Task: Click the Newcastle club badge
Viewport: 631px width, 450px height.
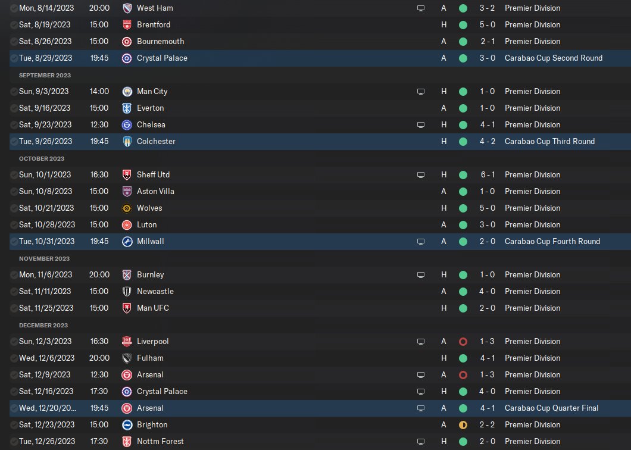Action: pyautogui.click(x=127, y=292)
